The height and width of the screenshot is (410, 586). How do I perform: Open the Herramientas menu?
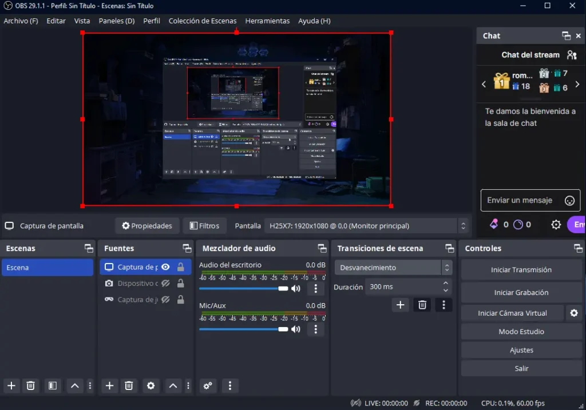(x=267, y=21)
